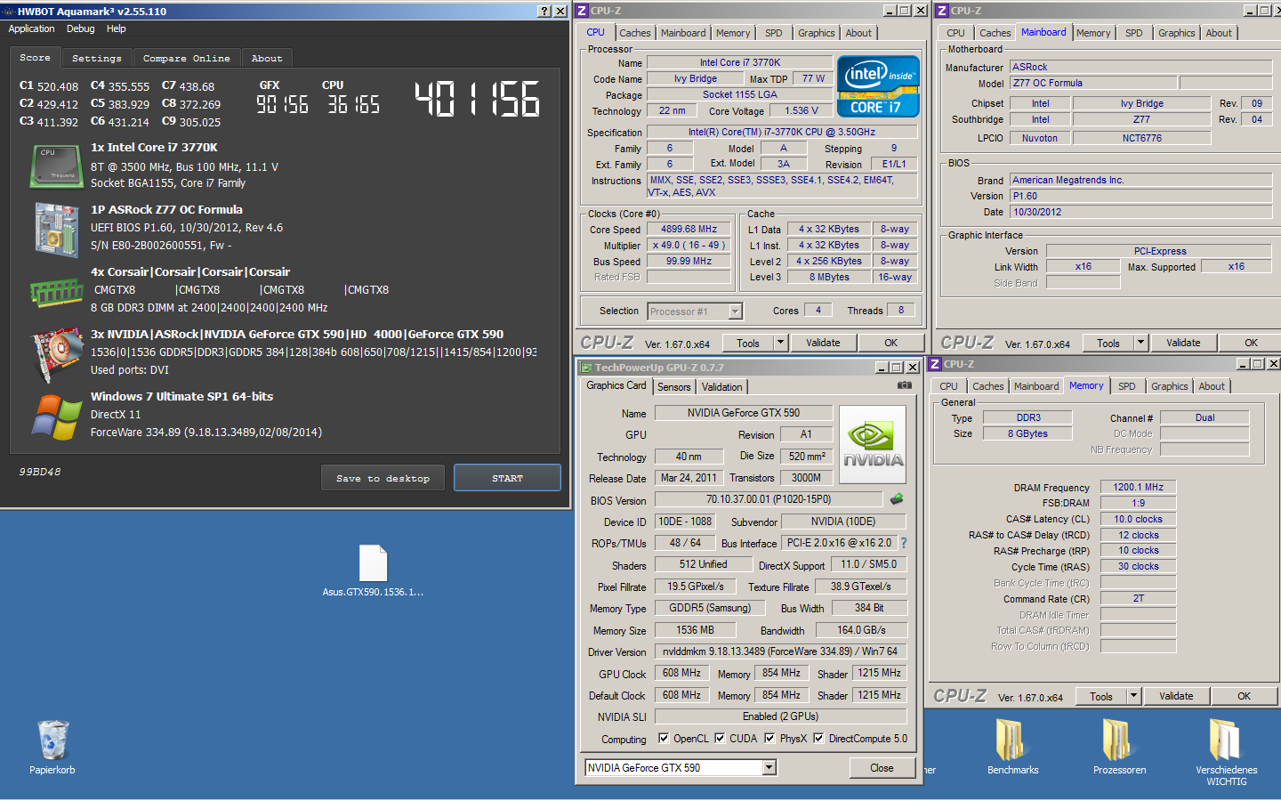Open the GPU selection dropdown in GPU-Z
The width and height of the screenshot is (1281, 801).
(x=769, y=767)
